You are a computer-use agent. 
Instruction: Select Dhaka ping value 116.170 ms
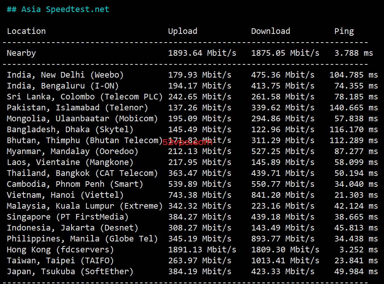(354, 130)
